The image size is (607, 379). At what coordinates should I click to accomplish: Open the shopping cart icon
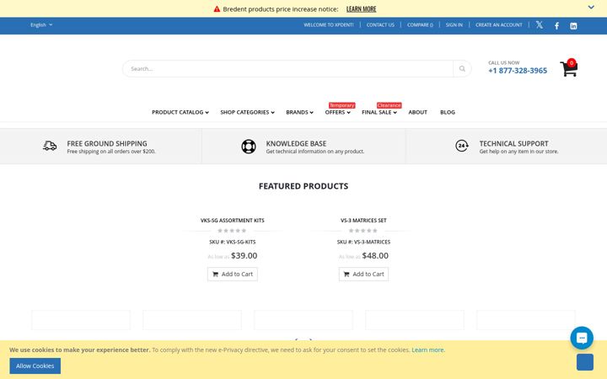(x=569, y=68)
